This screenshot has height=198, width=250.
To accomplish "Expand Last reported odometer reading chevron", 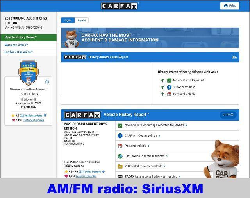I will pyautogui.click(x=179, y=176).
